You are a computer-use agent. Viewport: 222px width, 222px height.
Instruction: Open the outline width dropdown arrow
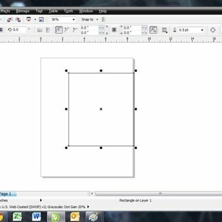(x=202, y=30)
